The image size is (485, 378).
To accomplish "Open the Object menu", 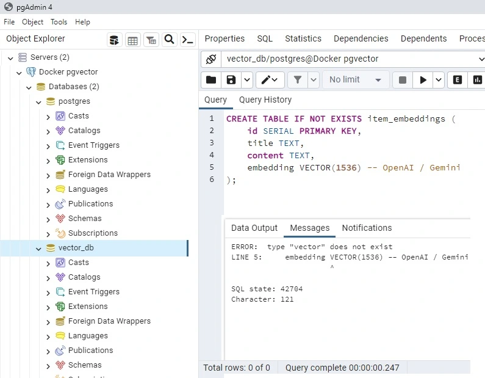I will click(x=32, y=22).
